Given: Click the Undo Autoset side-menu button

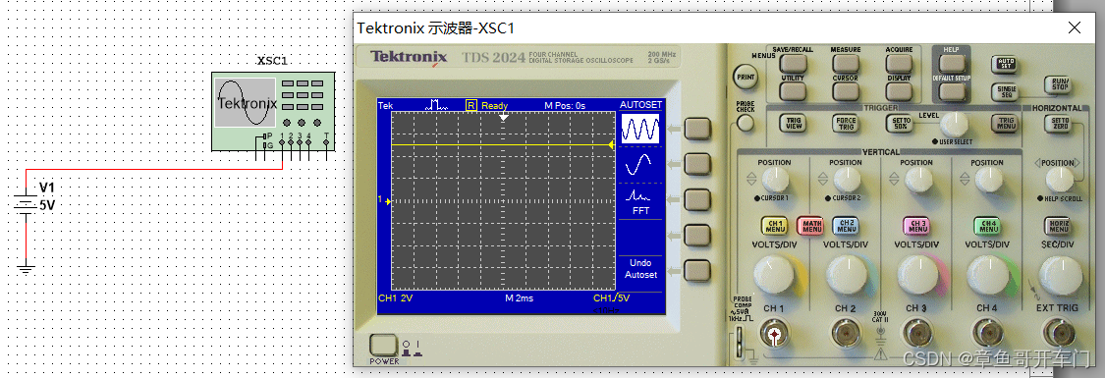Looking at the screenshot, I should (x=697, y=271).
